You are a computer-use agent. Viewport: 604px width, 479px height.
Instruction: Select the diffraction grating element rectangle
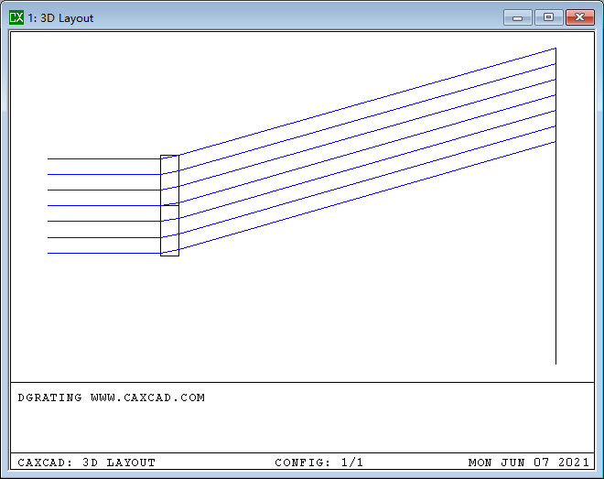click(x=170, y=205)
